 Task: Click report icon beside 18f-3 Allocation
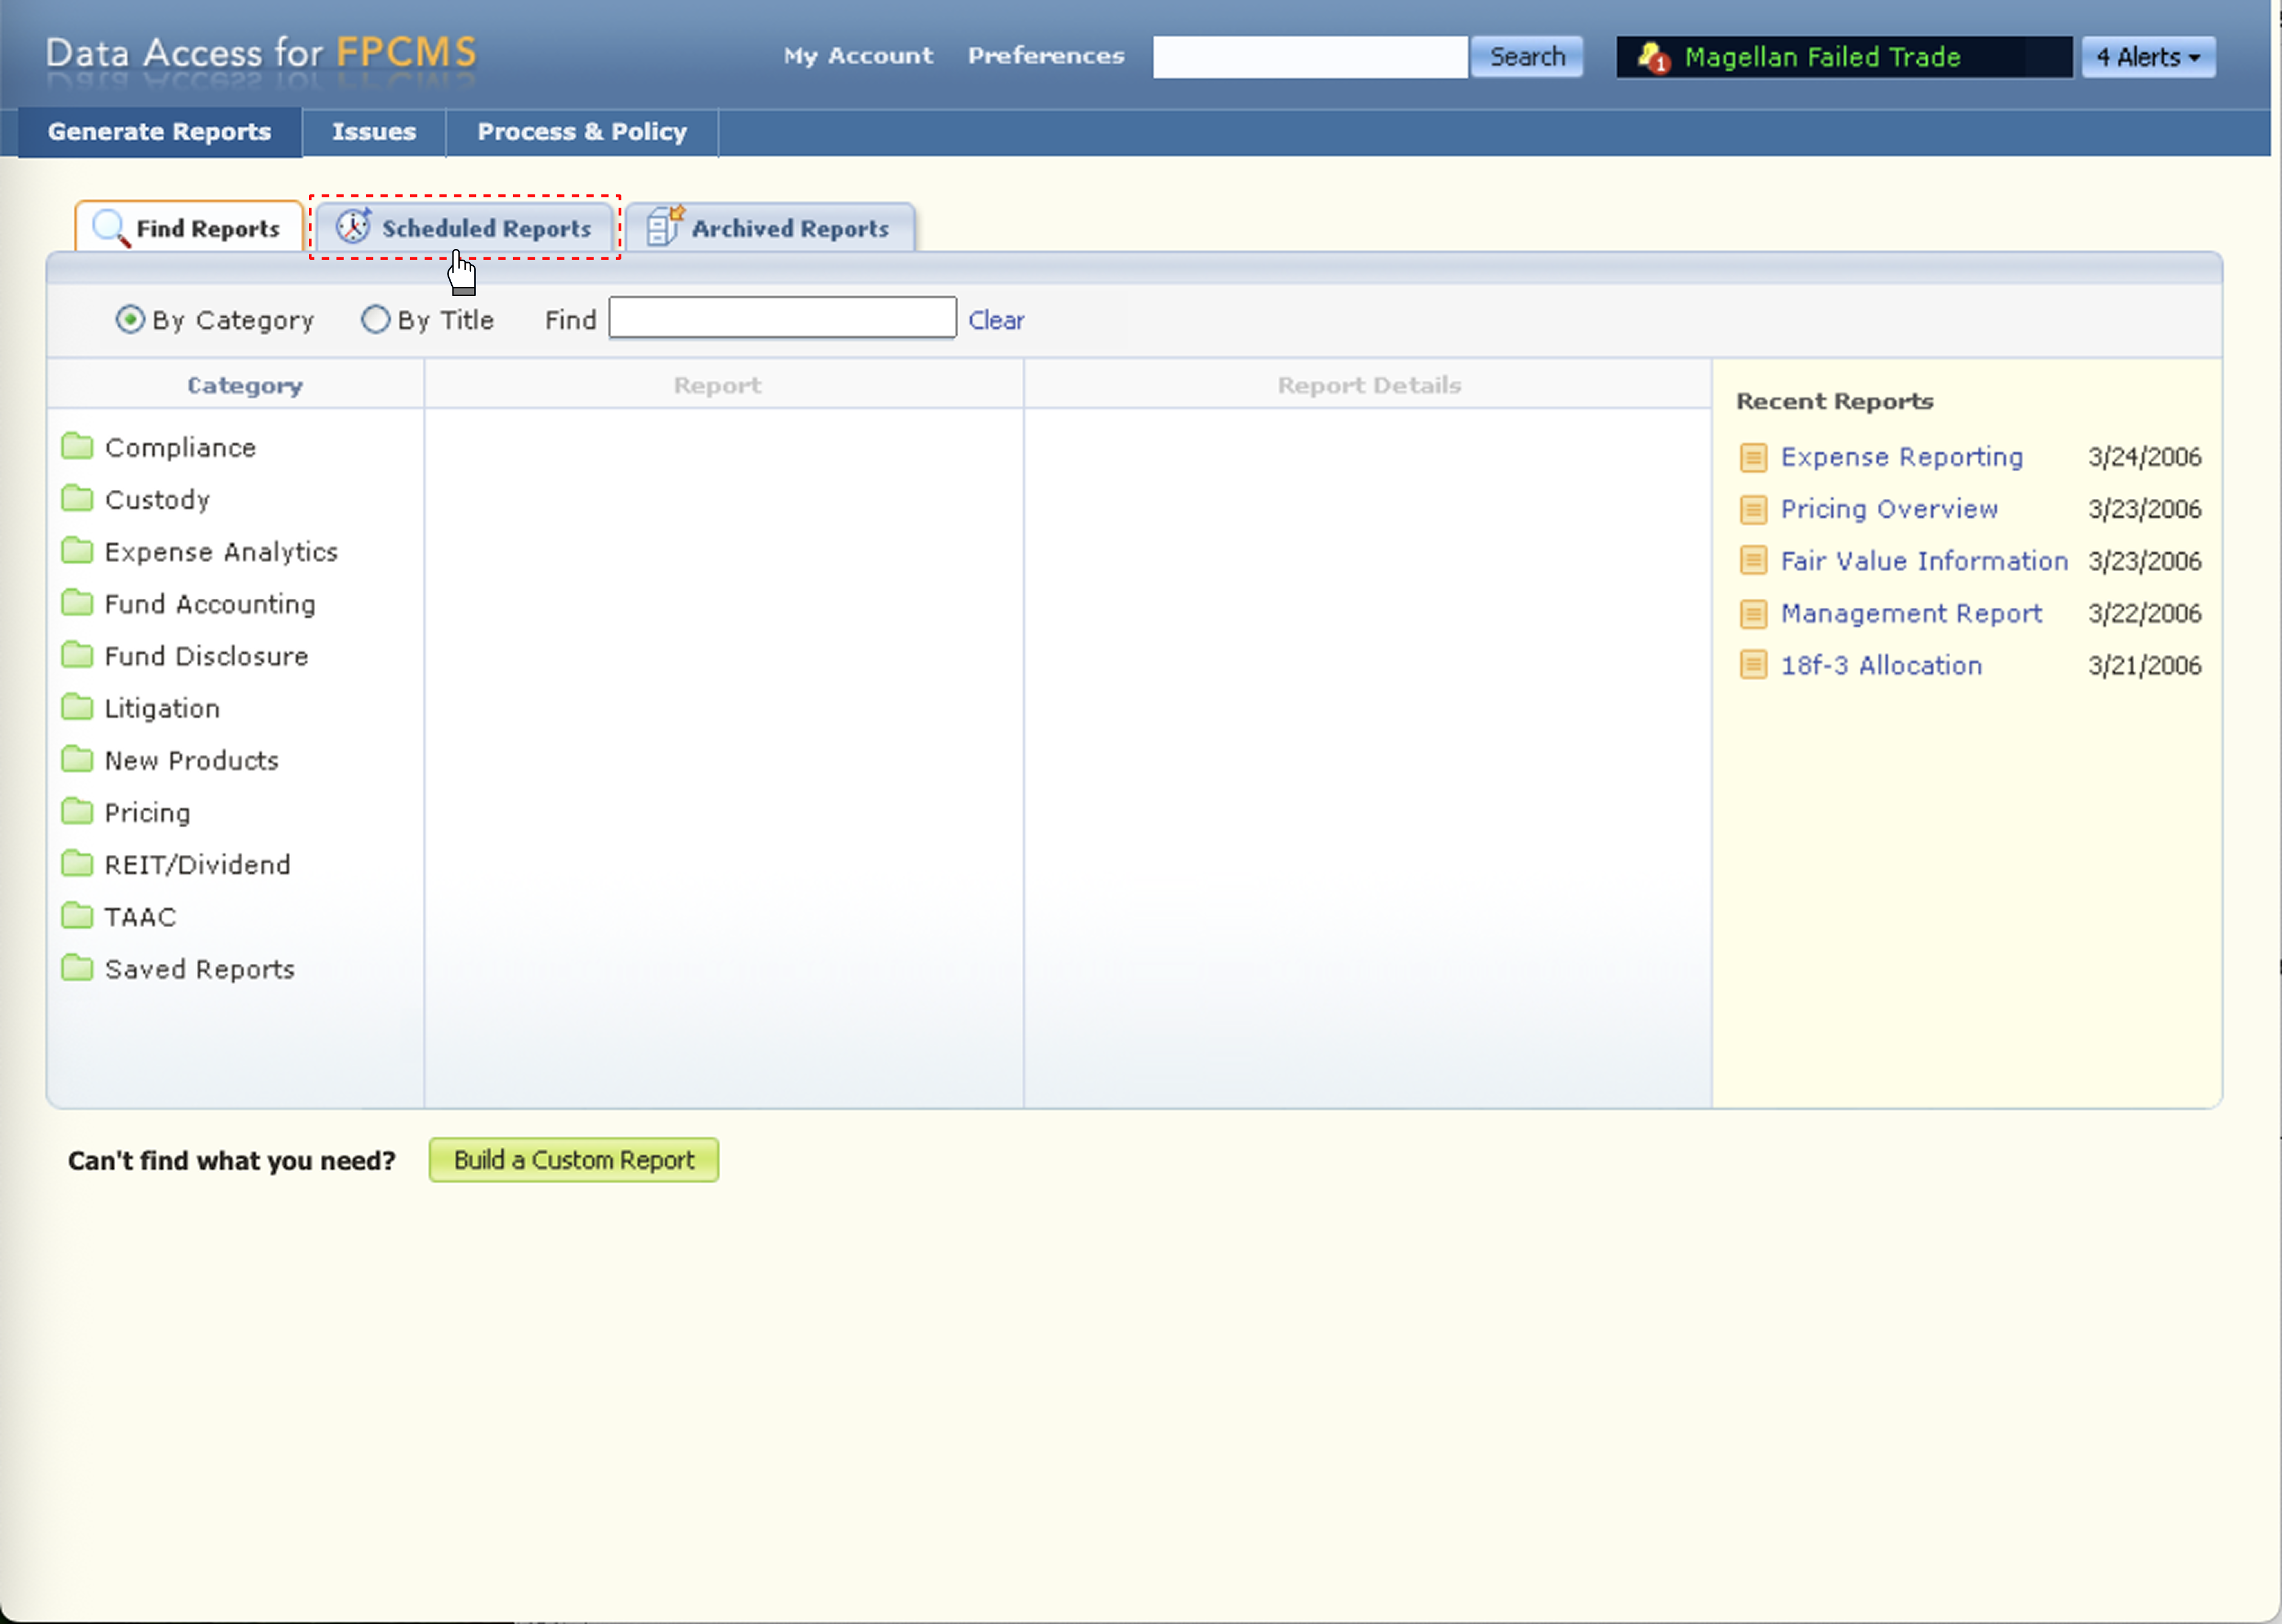(1753, 665)
